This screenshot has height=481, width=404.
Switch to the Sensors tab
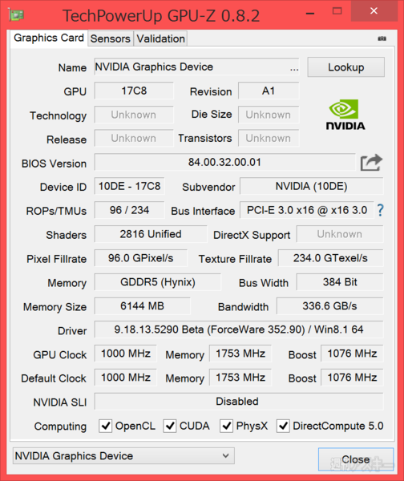click(111, 39)
